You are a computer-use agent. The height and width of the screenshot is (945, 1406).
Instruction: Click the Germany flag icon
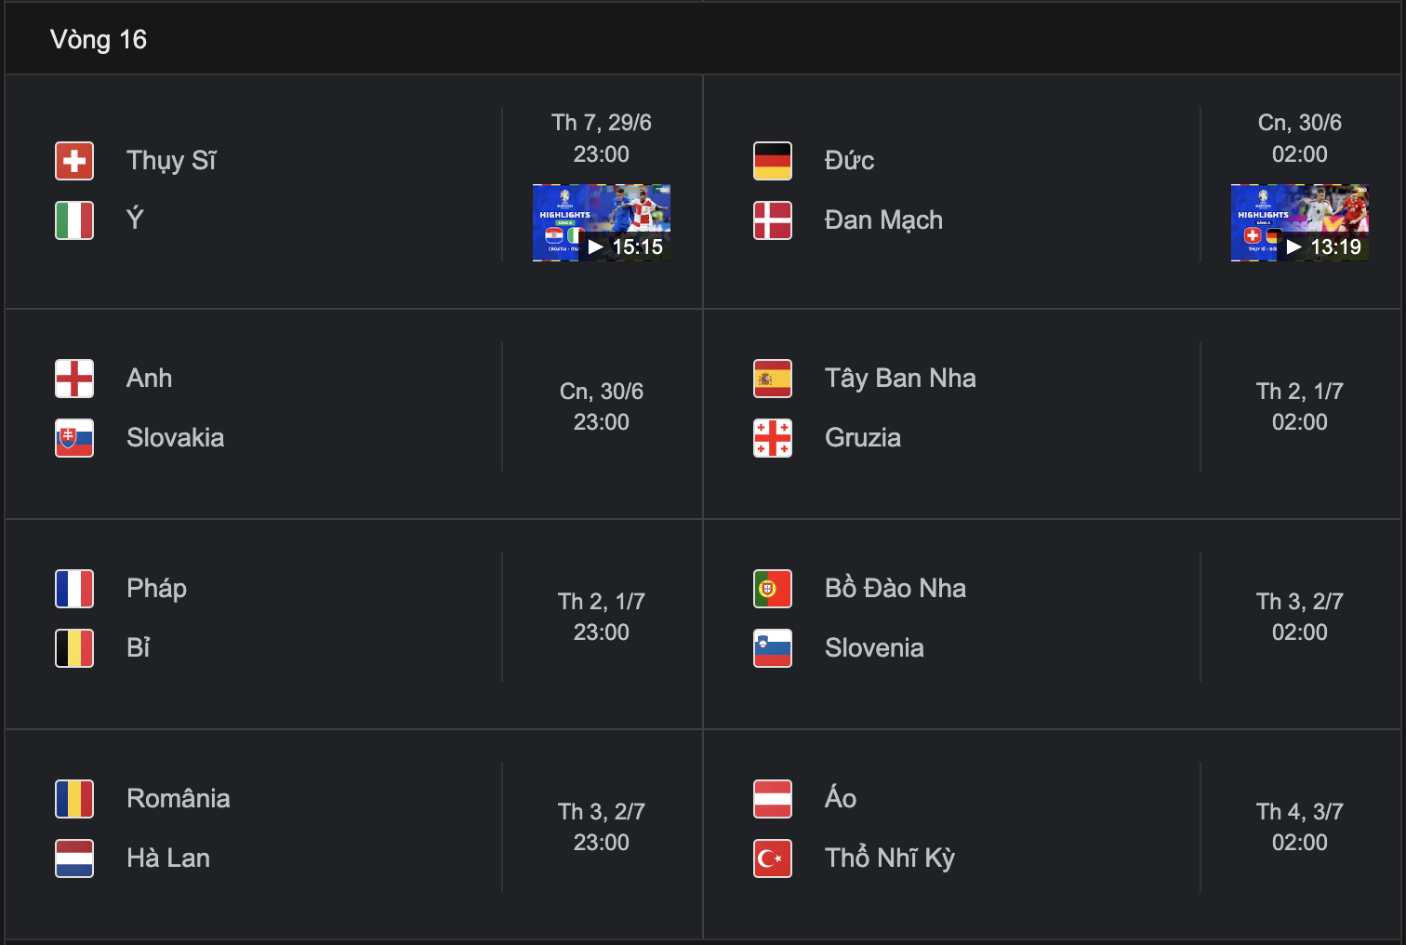click(x=773, y=161)
